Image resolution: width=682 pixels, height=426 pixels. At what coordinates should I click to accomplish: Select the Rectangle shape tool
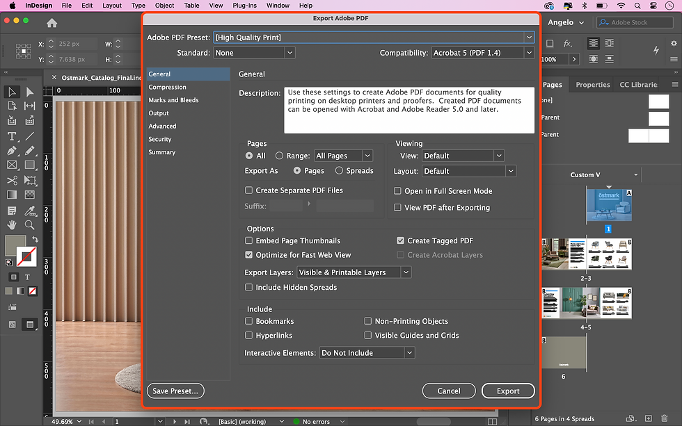pos(29,165)
